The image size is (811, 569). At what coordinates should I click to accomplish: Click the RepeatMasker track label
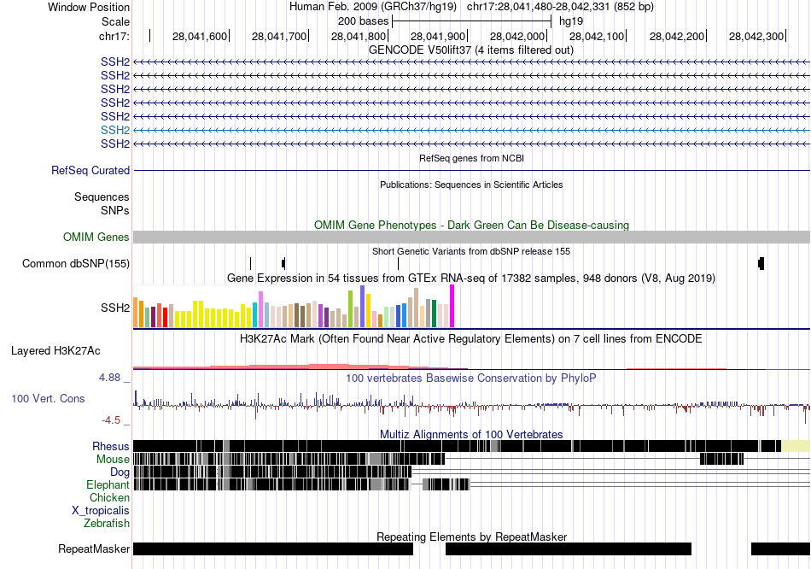tap(94, 548)
